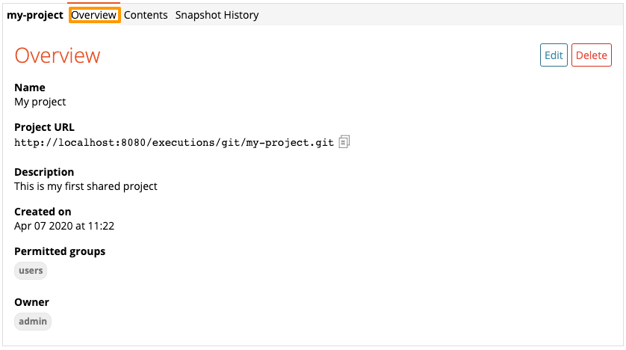Click the my-project title in the header
This screenshot has width=626, height=350.
point(35,15)
